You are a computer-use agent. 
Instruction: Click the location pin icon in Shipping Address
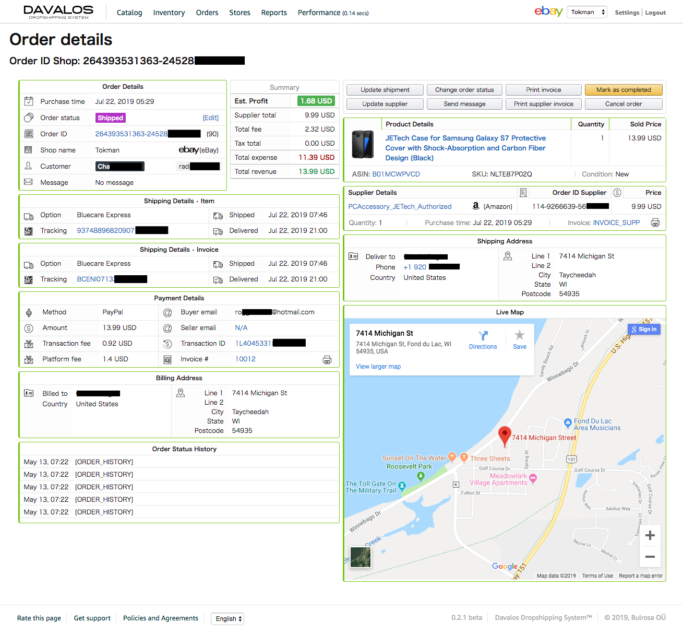coord(508,256)
